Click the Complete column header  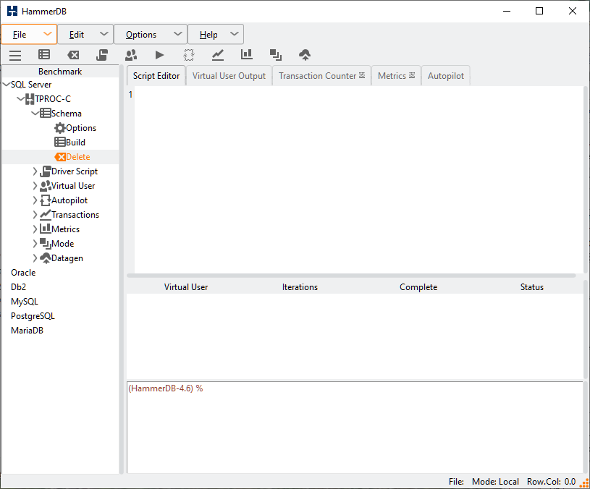pos(418,287)
